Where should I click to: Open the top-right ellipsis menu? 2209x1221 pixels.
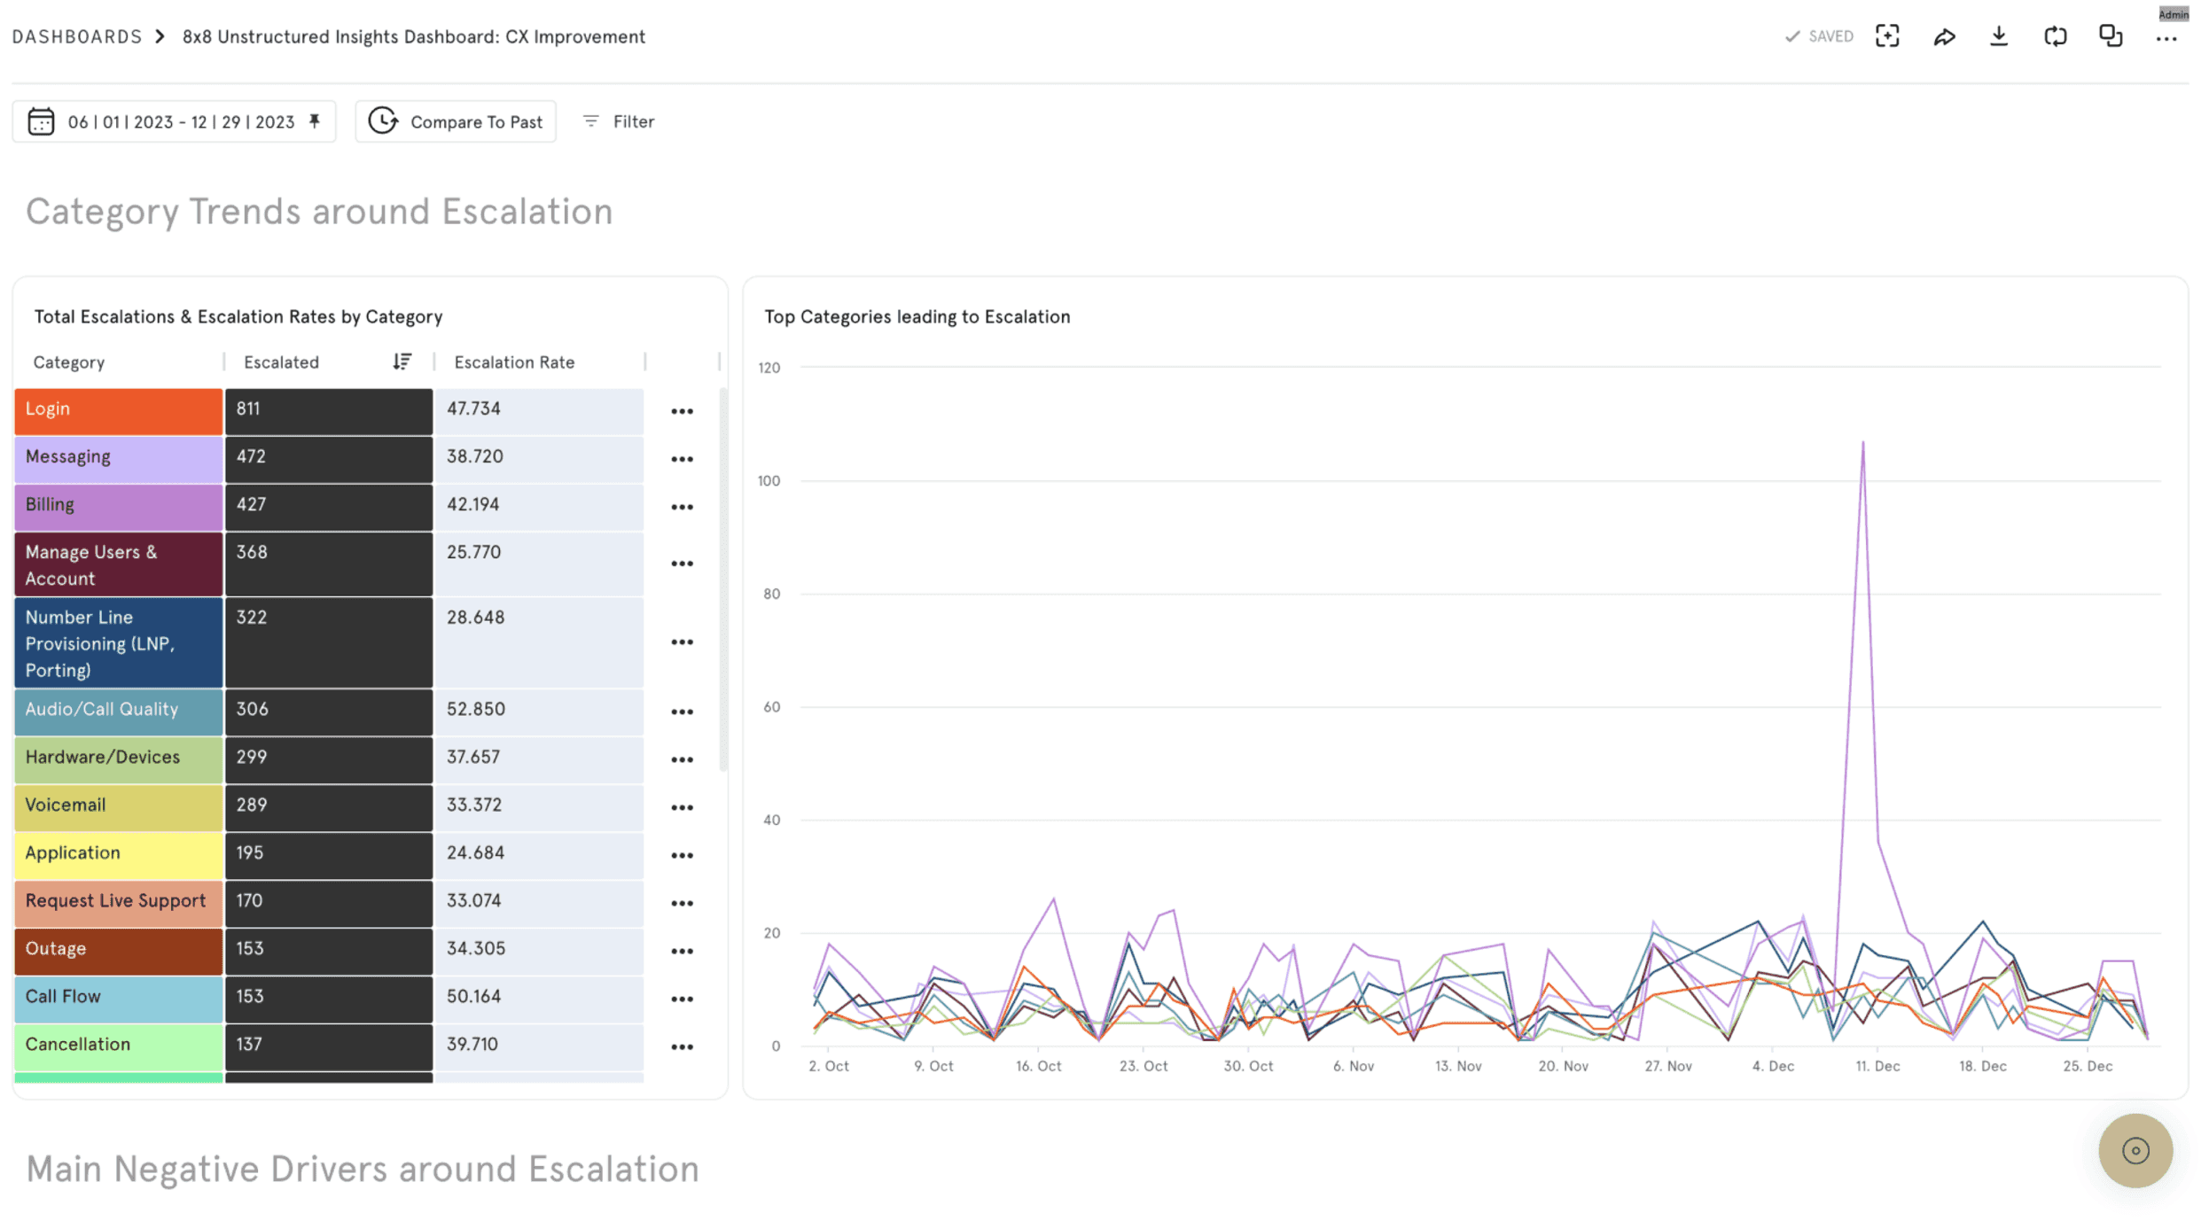pyautogui.click(x=2166, y=38)
